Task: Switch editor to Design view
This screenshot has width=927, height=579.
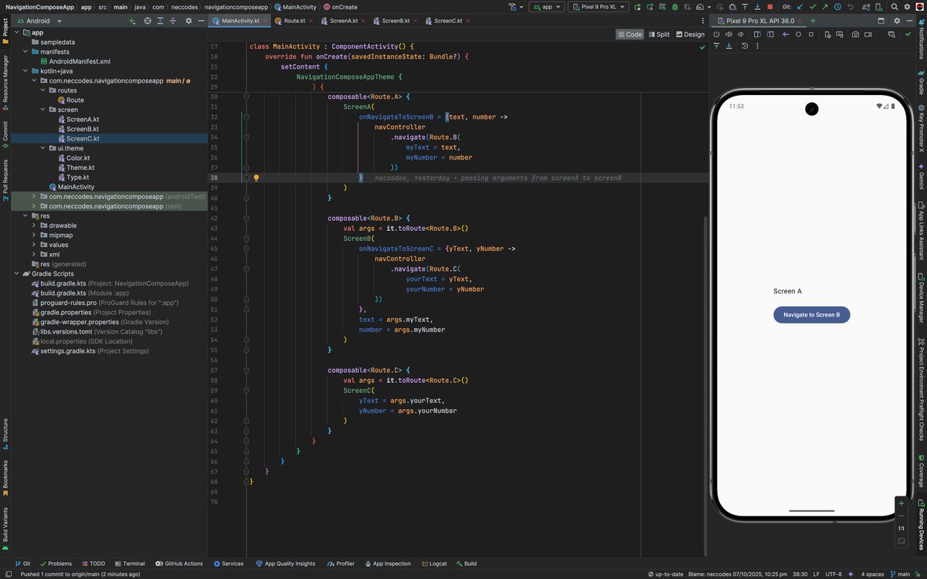Action: (691, 34)
